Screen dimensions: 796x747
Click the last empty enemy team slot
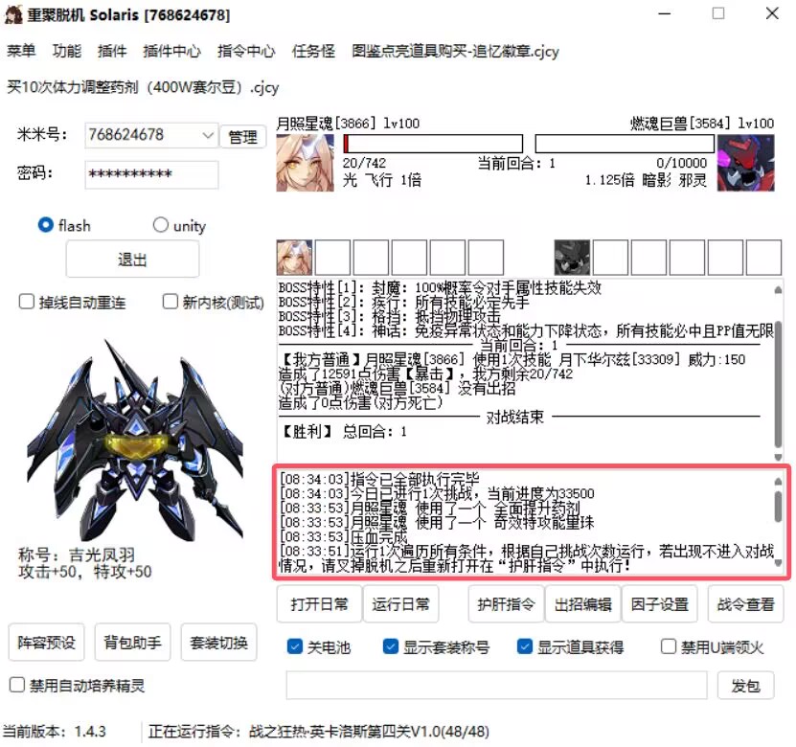(763, 258)
